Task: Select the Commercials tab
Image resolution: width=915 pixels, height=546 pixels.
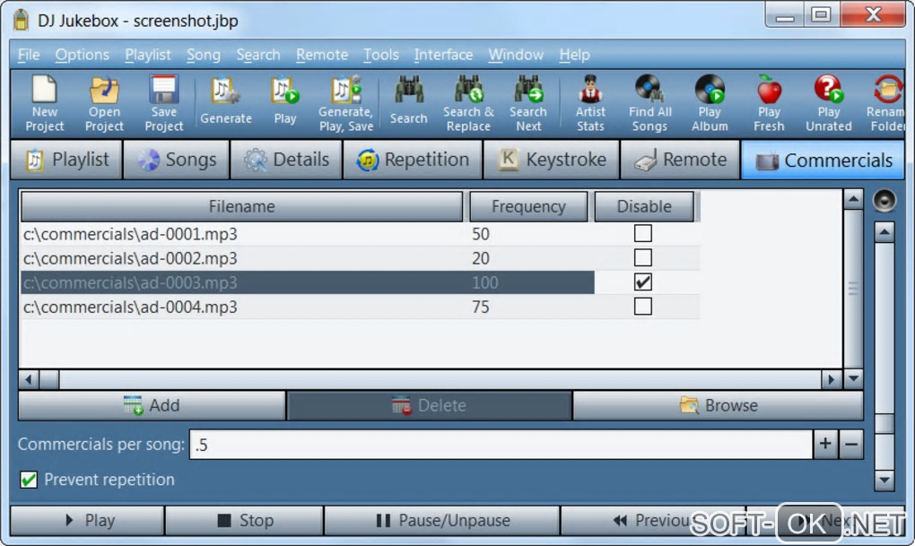Action: pyautogui.click(x=823, y=160)
